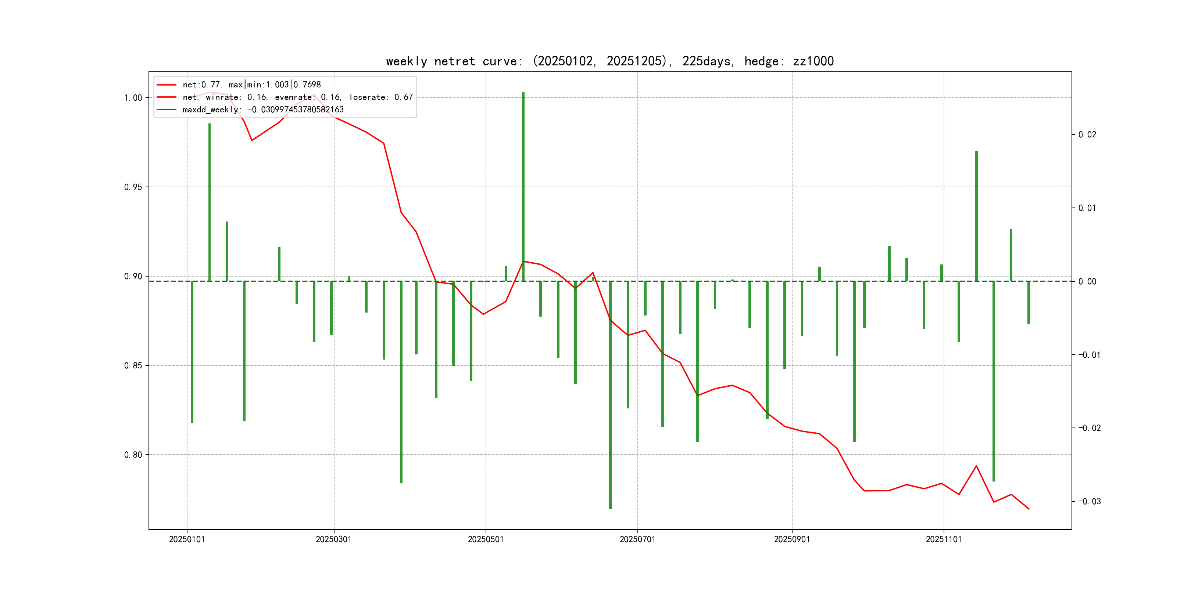Click the first legend entry showing net:0.77
The height and width of the screenshot is (595, 1191).
point(251,84)
